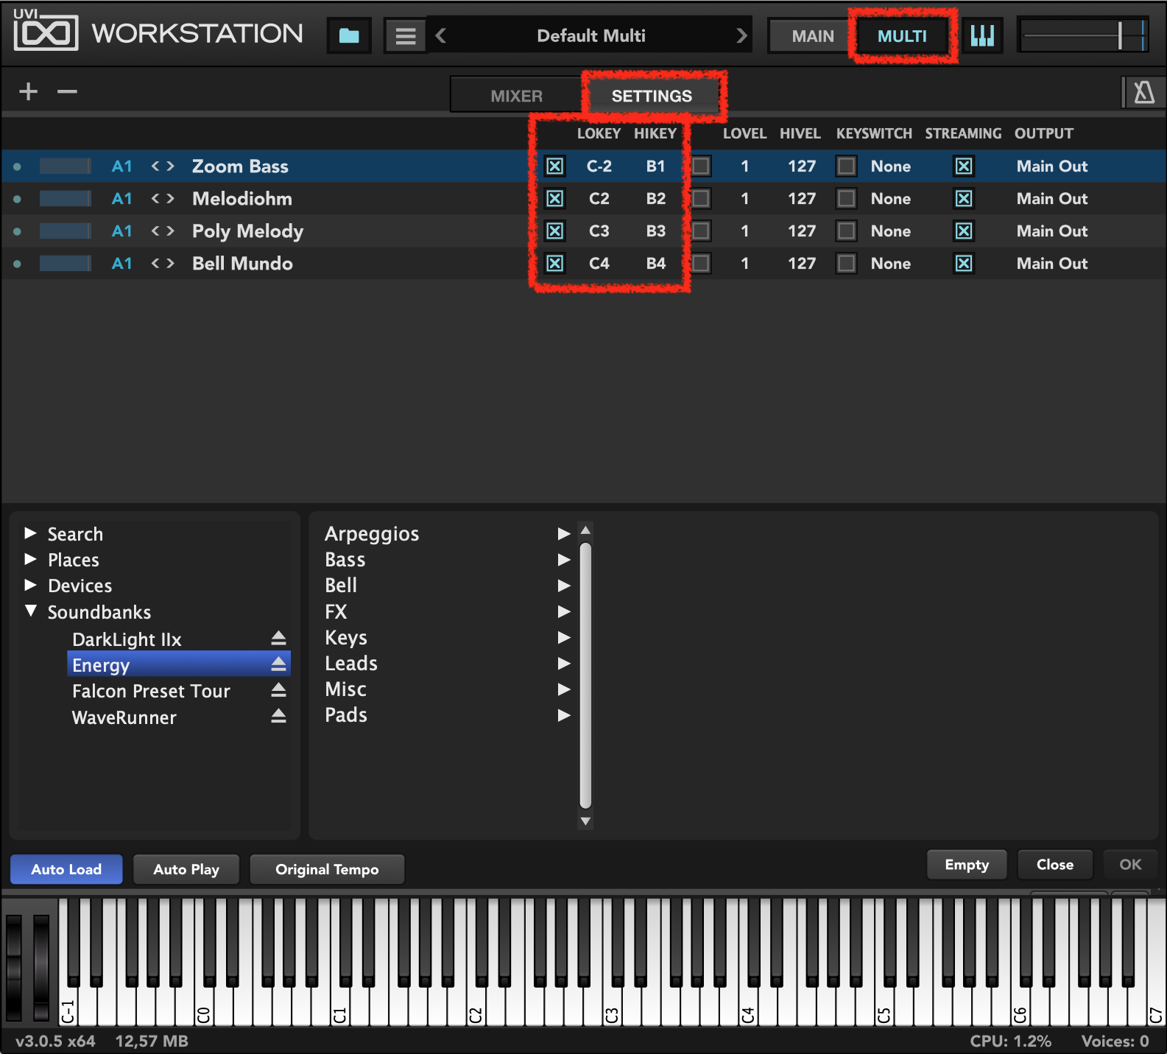Toggle the Auto Load button

click(66, 869)
